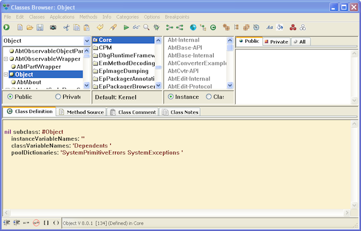Open the Breakpoints menu
361x231 pixels.
pos(177,17)
